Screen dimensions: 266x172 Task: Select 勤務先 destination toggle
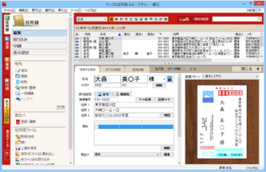[123, 94]
